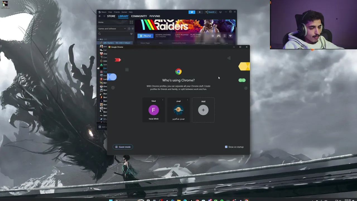Open ARC Raiders Store Page tab
This screenshot has width=357, height=201.
click(145, 43)
